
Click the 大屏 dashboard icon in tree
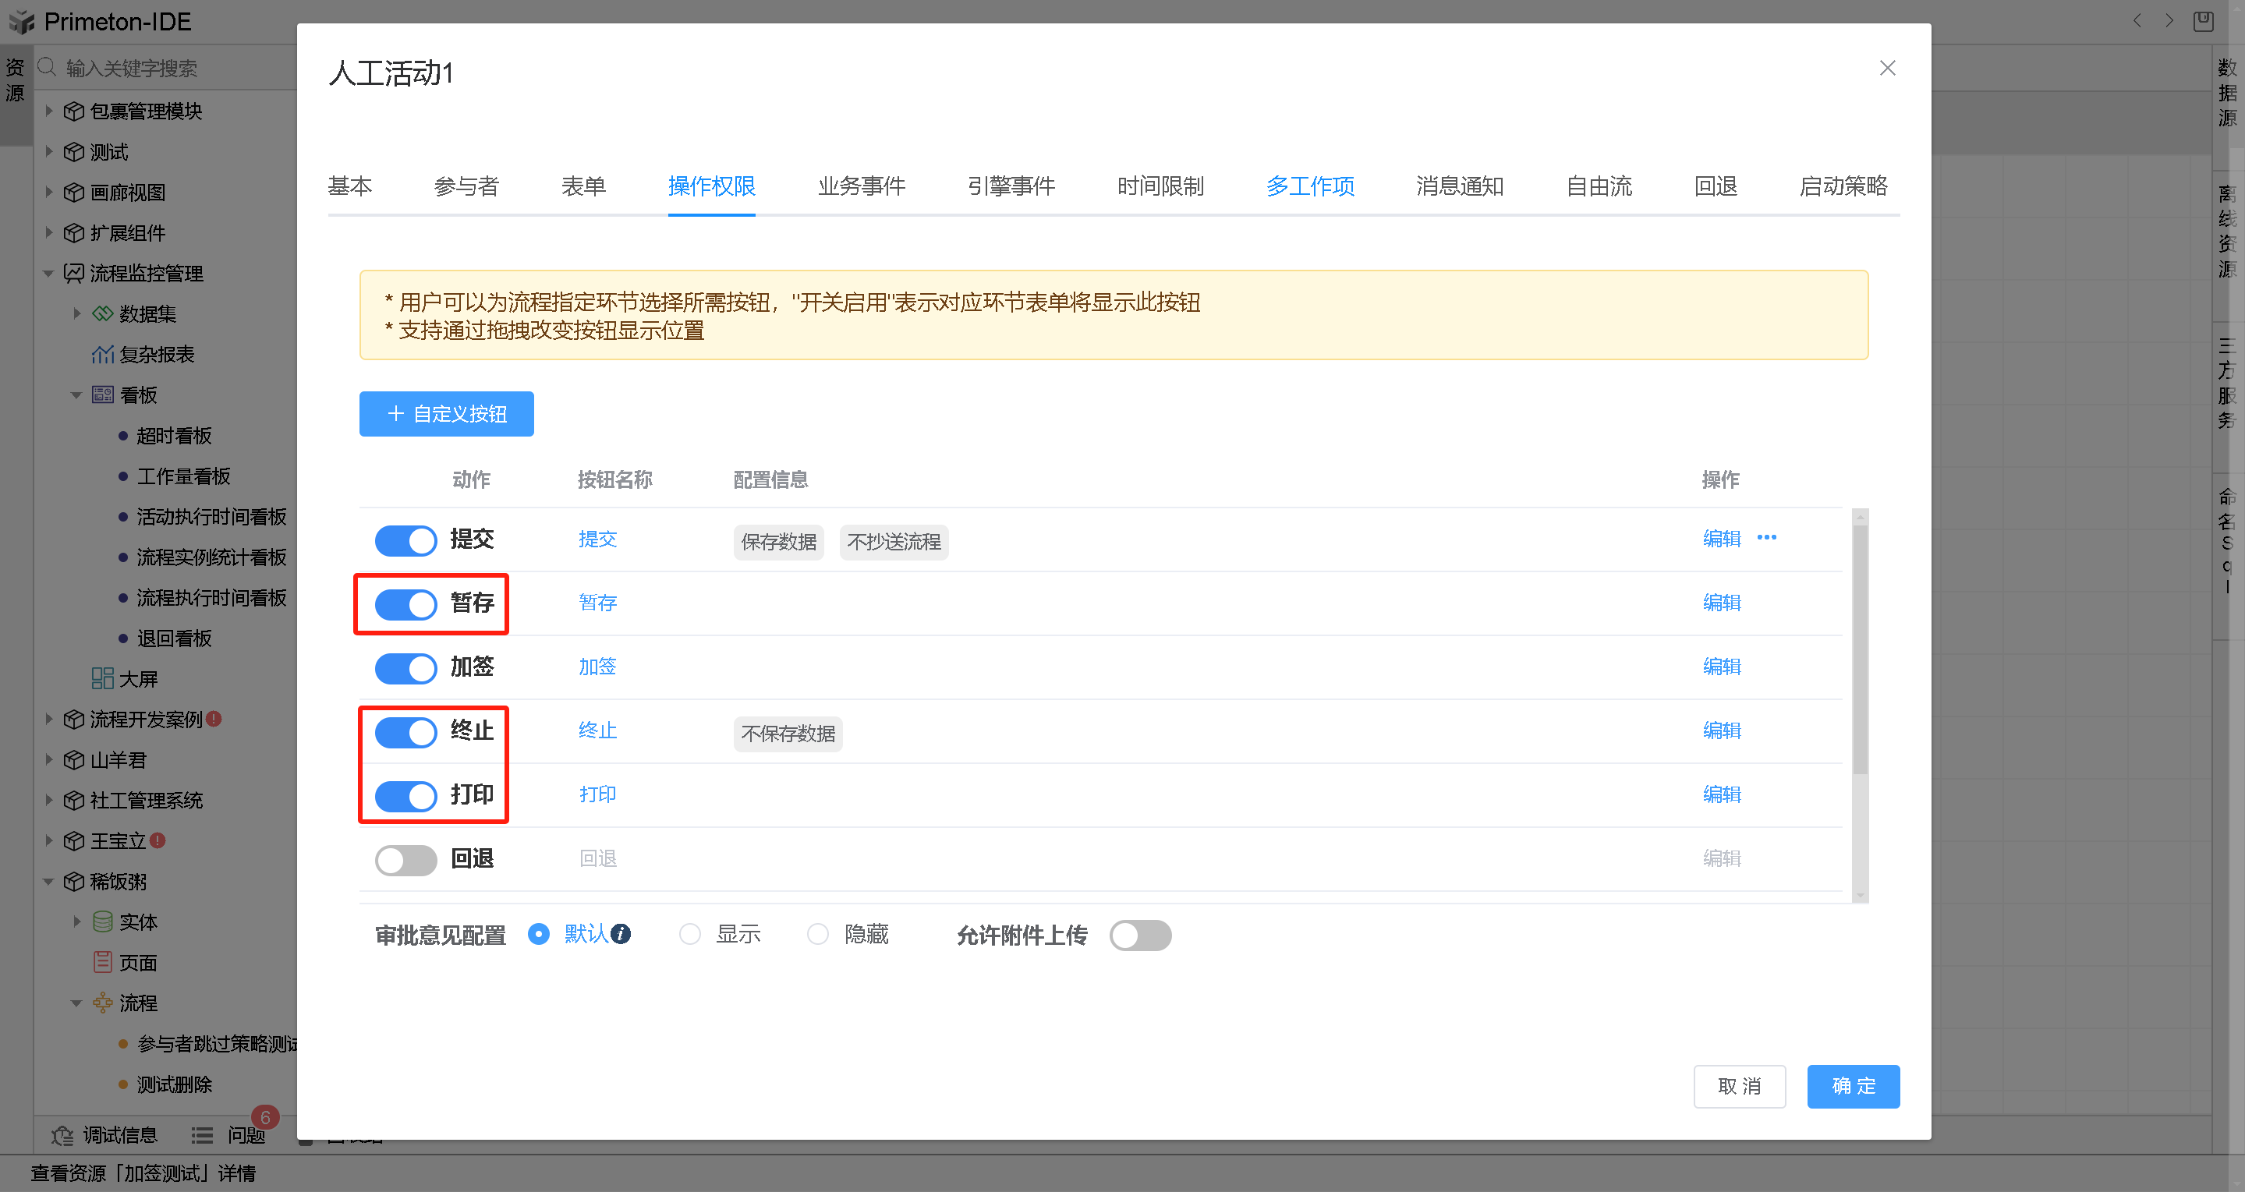coord(102,679)
